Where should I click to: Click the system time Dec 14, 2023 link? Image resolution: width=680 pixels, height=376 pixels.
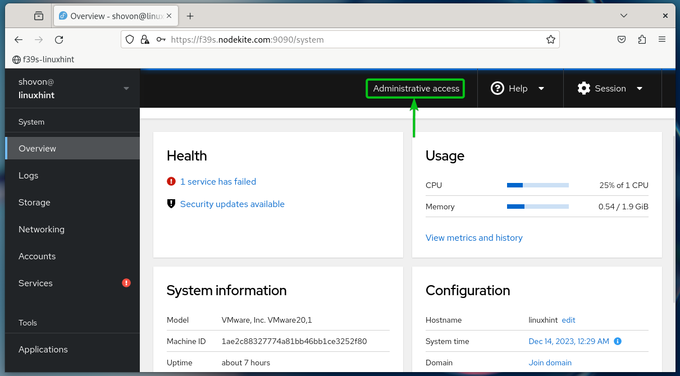pos(569,341)
